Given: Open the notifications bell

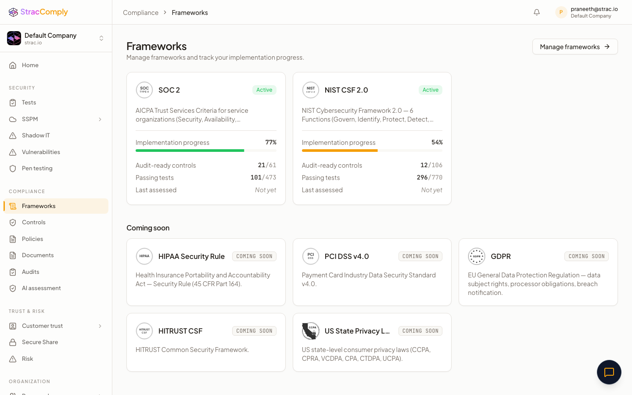Looking at the screenshot, I should tap(537, 12).
